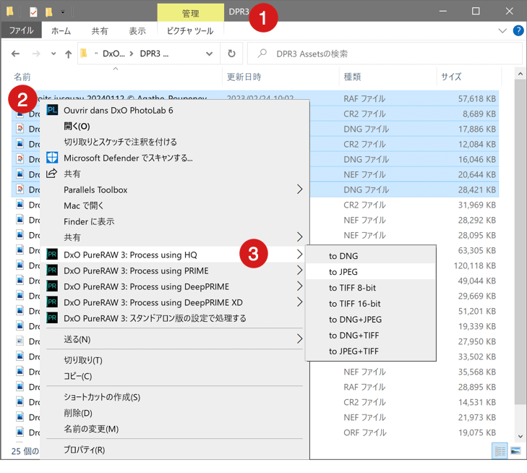This screenshot has width=527, height=473.
Task: Select to JPEG+TIFF option
Action: pyautogui.click(x=371, y=351)
